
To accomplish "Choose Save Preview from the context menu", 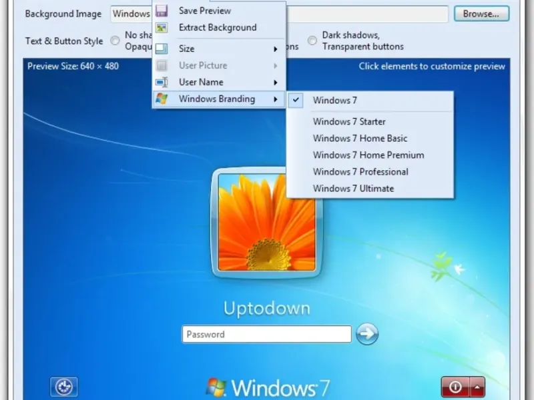I will [x=219, y=11].
